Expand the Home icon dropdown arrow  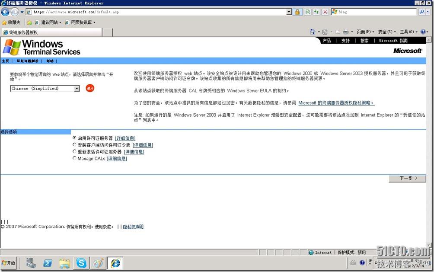tap(319, 32)
